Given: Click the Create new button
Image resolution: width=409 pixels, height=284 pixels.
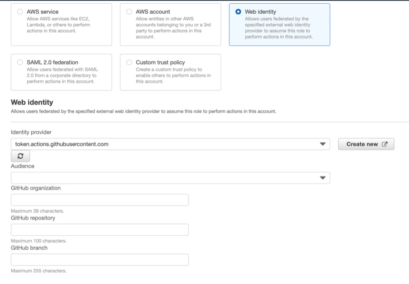Looking at the screenshot, I should (366, 144).
